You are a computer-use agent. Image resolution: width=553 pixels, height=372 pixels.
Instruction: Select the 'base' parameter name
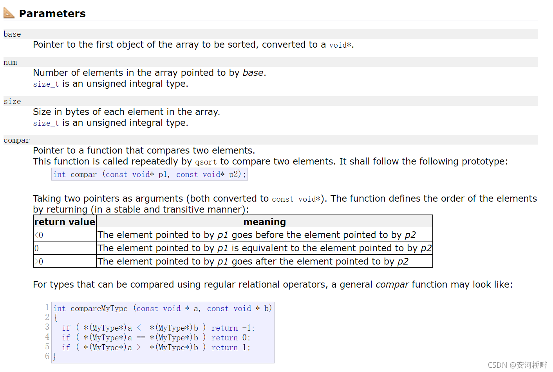click(x=12, y=34)
